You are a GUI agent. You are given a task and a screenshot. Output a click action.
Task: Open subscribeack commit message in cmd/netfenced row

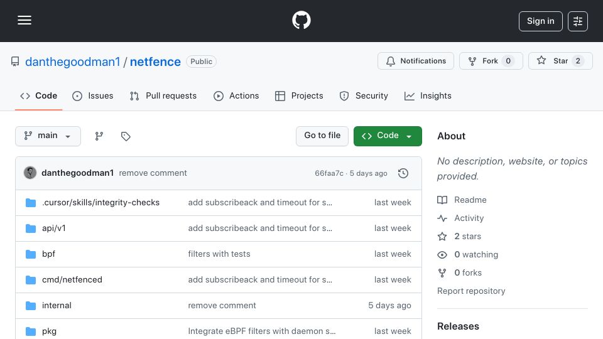point(260,280)
